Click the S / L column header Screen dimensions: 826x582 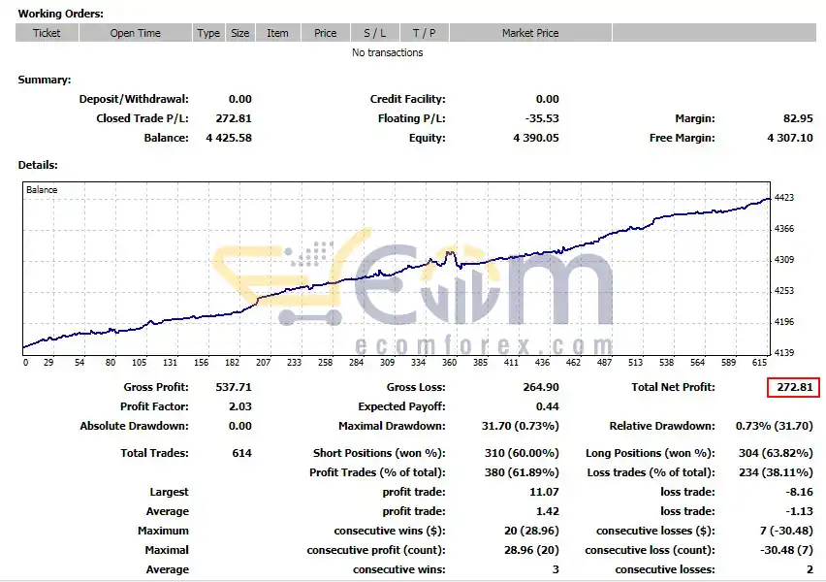pyautogui.click(x=375, y=33)
